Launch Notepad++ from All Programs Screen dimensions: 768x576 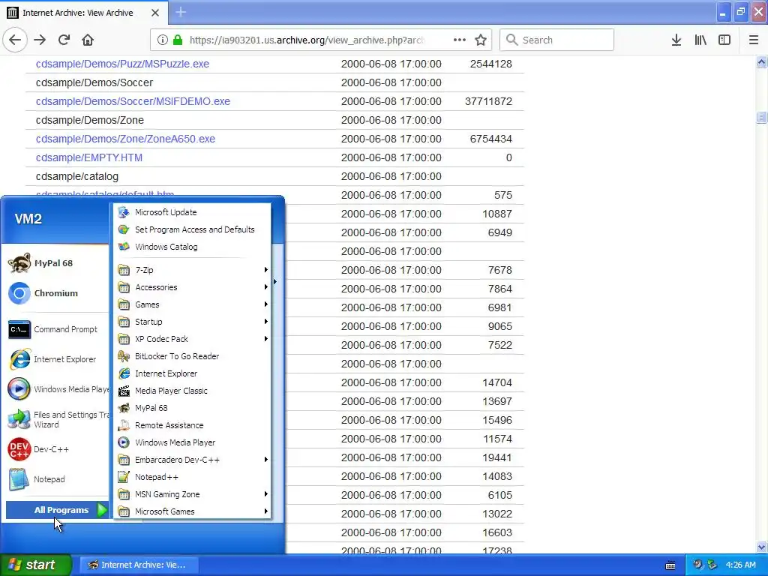click(x=192, y=476)
